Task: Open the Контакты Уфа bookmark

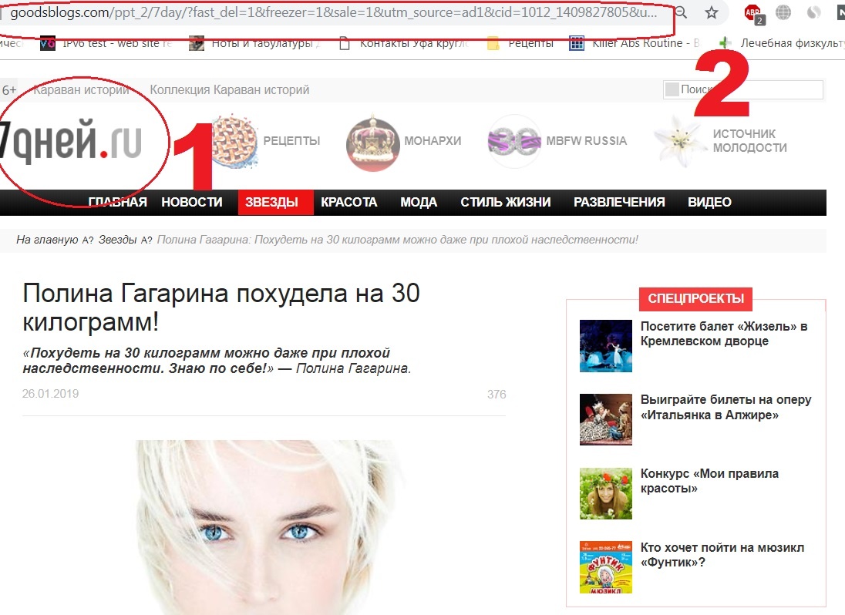Action: 404,43
